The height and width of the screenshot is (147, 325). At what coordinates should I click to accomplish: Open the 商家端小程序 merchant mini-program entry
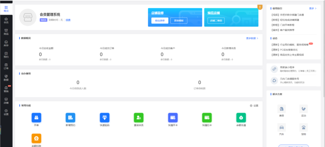[293, 69]
